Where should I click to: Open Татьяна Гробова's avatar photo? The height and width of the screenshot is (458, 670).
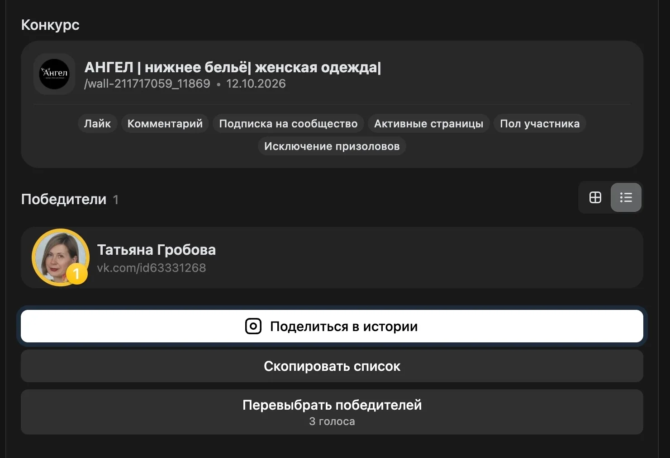61,257
